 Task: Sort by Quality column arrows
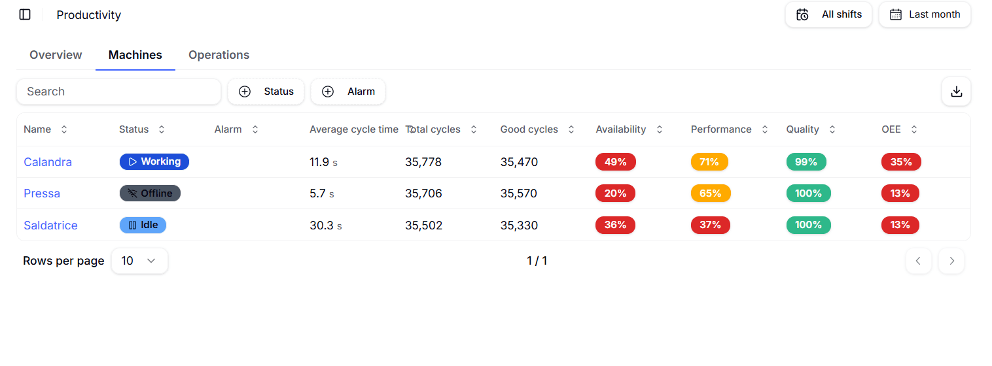tap(832, 129)
